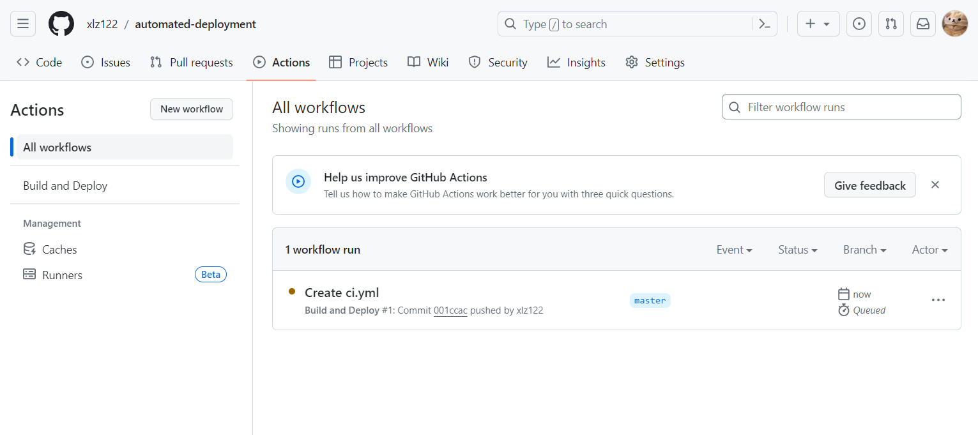Open the automated-deployment repository link
The image size is (978, 435).
[195, 24]
